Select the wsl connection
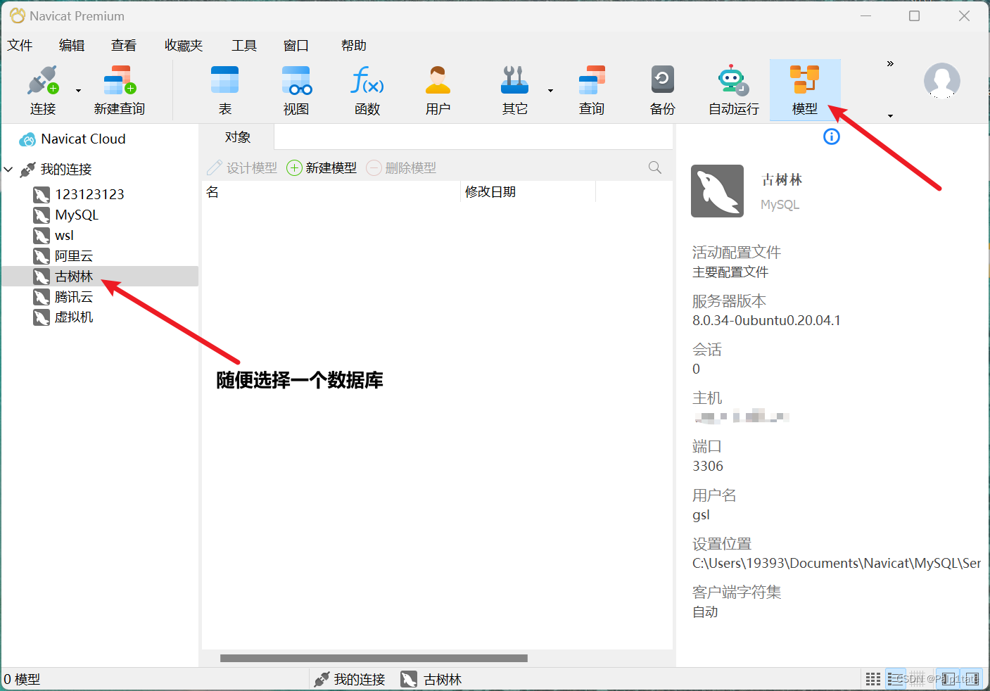990x691 pixels. [x=64, y=236]
